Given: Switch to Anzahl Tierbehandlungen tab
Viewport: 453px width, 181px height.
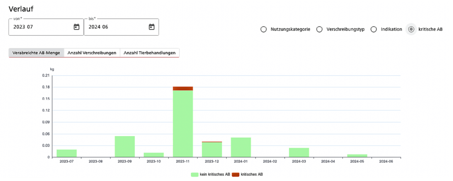Looking at the screenshot, I should coord(149,53).
